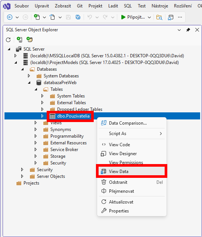
Task: Click the Visual Studio logo icon
Action: pyautogui.click(x=7, y=6)
